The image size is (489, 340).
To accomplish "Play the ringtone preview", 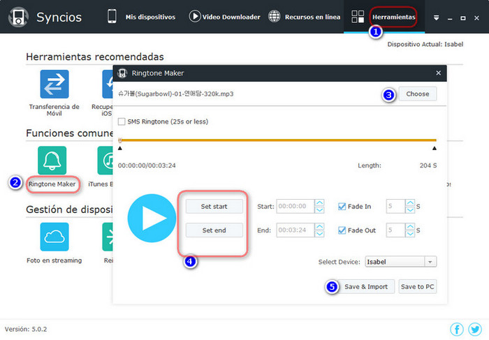I will [x=152, y=218].
